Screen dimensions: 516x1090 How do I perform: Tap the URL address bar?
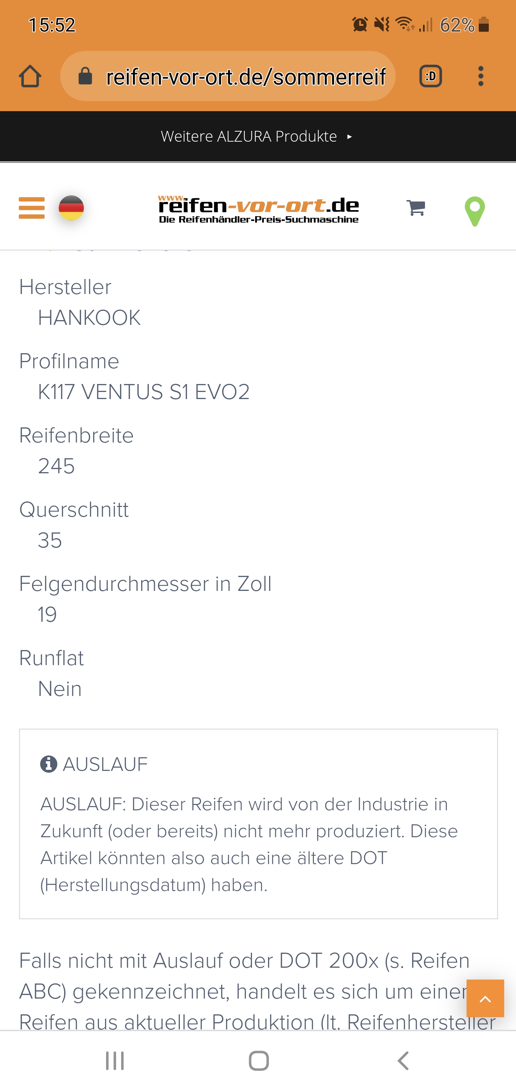[x=245, y=77]
